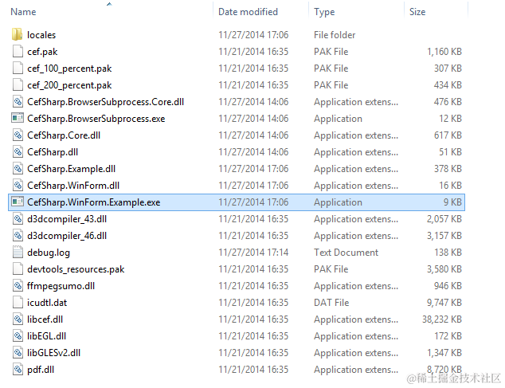Sort files by the Name column header

click(23, 12)
